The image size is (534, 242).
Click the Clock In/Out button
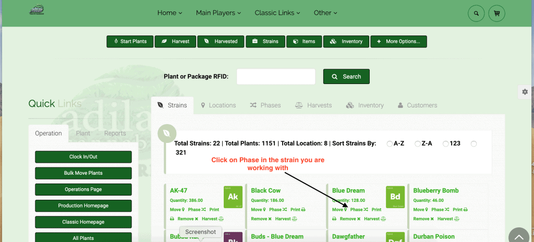pos(83,157)
